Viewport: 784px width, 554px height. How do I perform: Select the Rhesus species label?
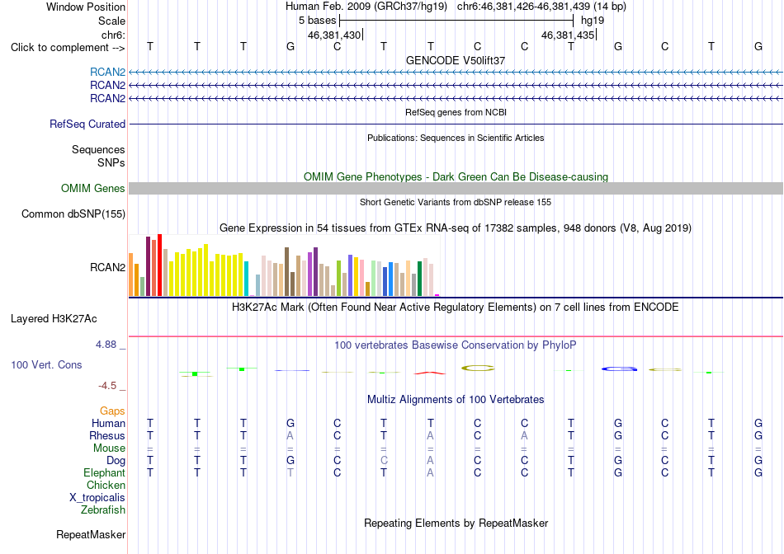point(107,435)
